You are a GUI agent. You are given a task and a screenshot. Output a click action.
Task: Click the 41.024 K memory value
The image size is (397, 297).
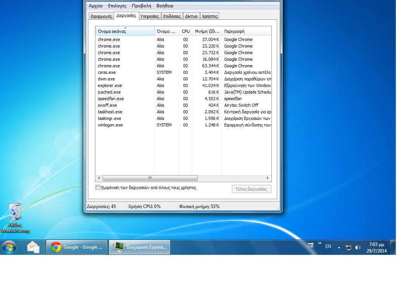(211, 85)
